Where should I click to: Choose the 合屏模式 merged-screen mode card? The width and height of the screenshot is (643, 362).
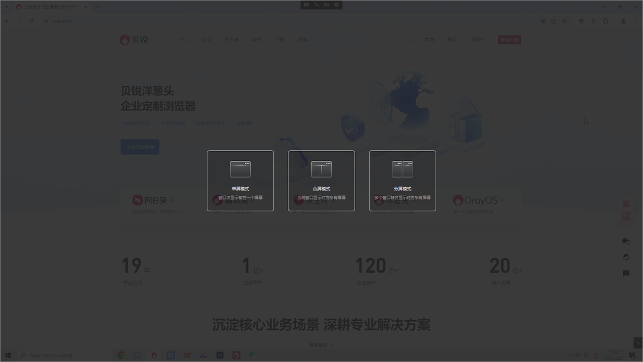point(321,181)
